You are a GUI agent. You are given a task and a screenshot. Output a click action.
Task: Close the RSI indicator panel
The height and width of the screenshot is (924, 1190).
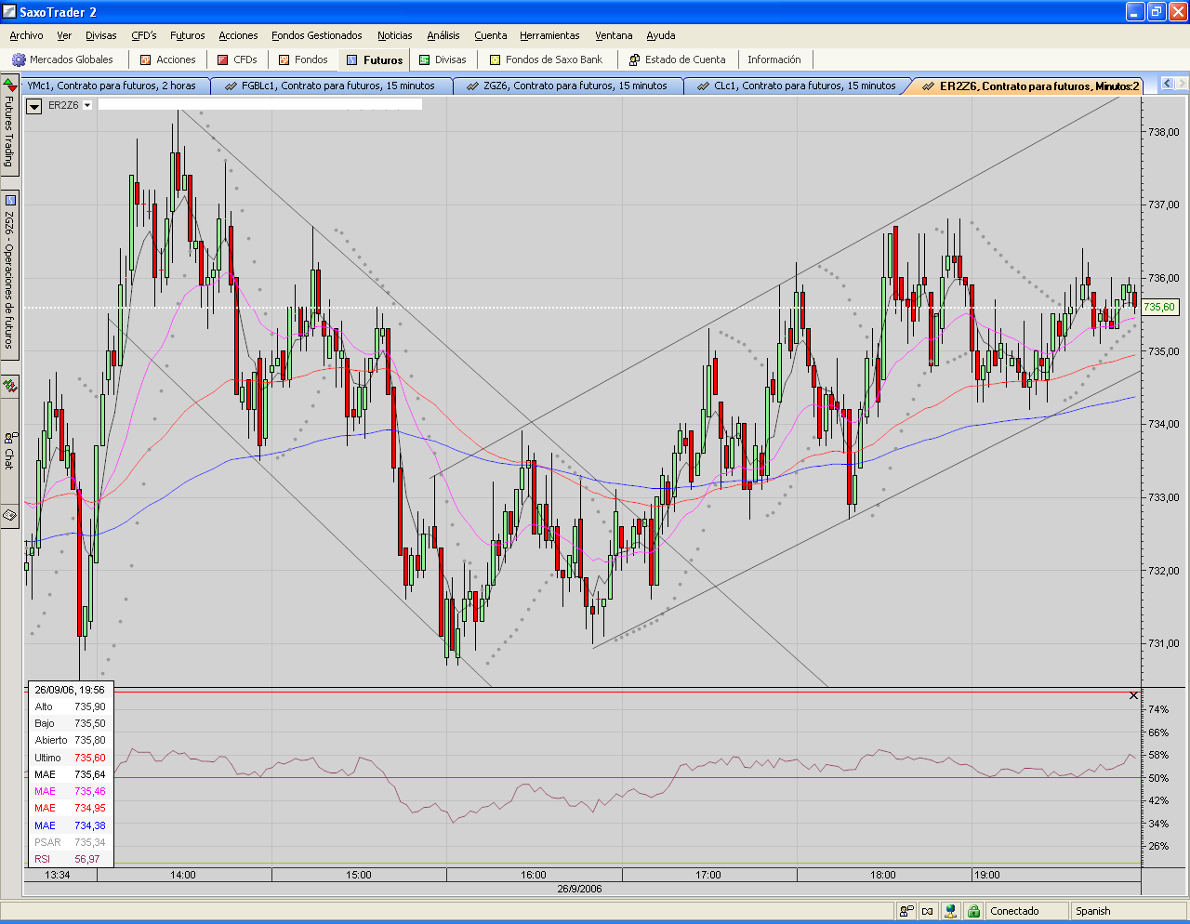(x=1133, y=695)
